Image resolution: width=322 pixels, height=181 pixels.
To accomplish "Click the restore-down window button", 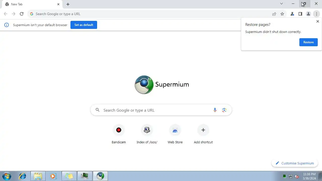I will 304,4.
